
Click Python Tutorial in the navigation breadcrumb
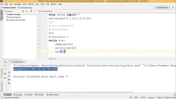[9, 8]
